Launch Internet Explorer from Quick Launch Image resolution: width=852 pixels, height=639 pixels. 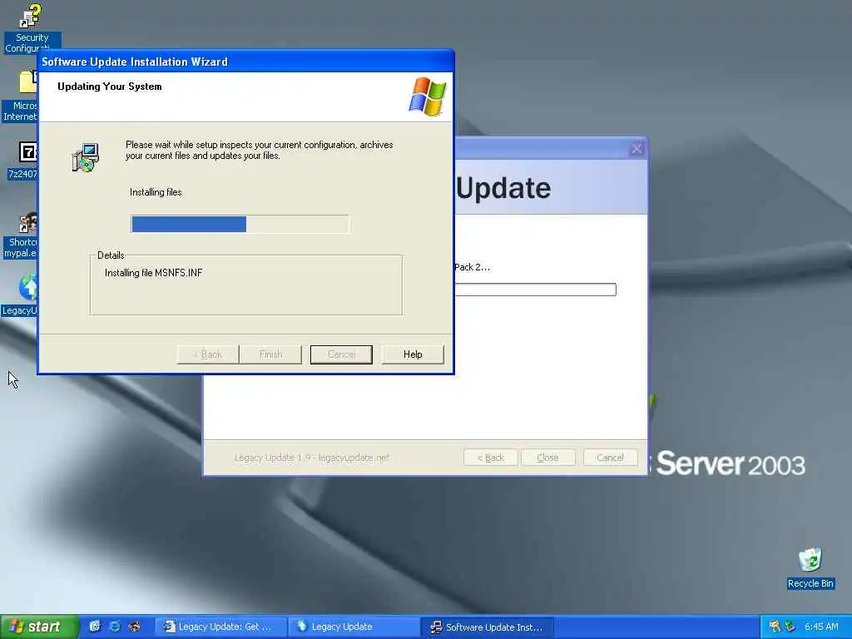[x=115, y=627]
